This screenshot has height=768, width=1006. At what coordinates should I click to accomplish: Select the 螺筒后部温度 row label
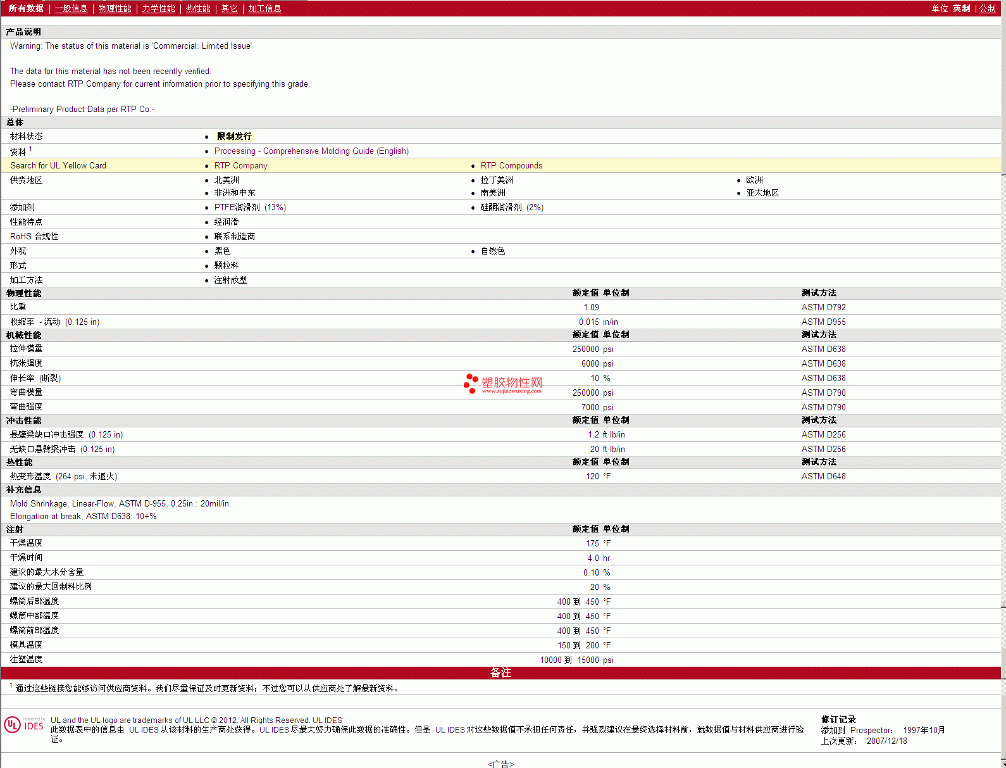pyautogui.click(x=34, y=601)
